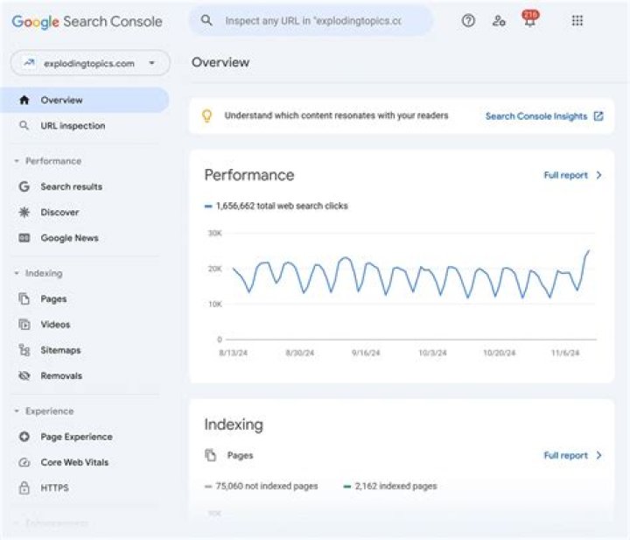Click the Help question mark icon

[468, 20]
